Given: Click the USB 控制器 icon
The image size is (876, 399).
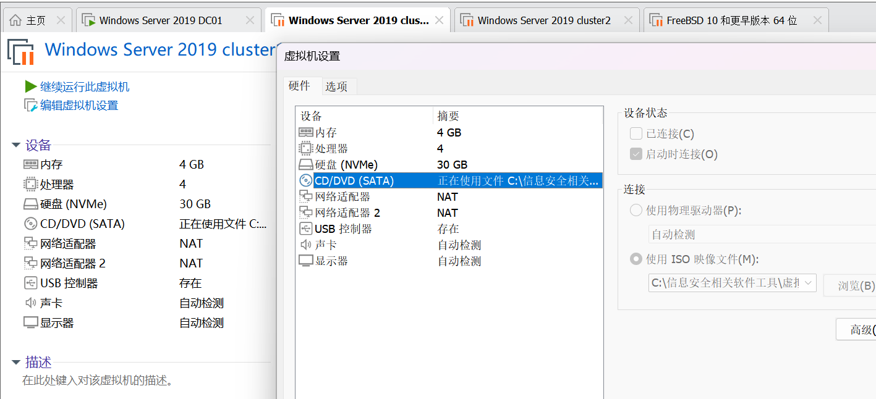Looking at the screenshot, I should 305,229.
